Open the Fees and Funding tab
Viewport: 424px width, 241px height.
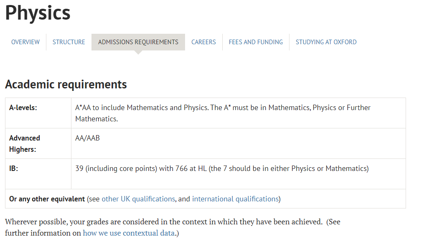[x=256, y=42]
